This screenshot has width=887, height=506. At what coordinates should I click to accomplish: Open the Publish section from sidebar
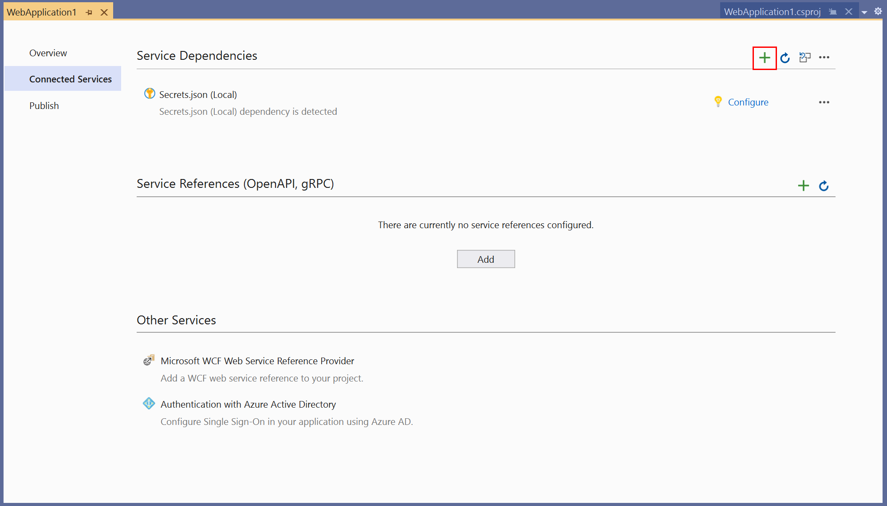pos(43,105)
